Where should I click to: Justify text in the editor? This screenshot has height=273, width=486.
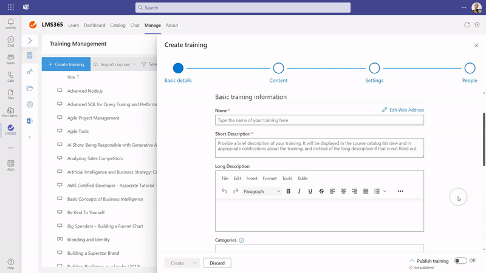[366, 191]
